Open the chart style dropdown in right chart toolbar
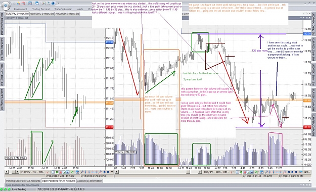This screenshot has height=192, width=316. tap(233, 172)
